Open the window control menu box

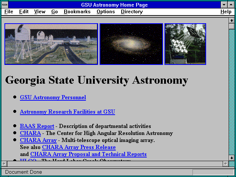click(5, 5)
